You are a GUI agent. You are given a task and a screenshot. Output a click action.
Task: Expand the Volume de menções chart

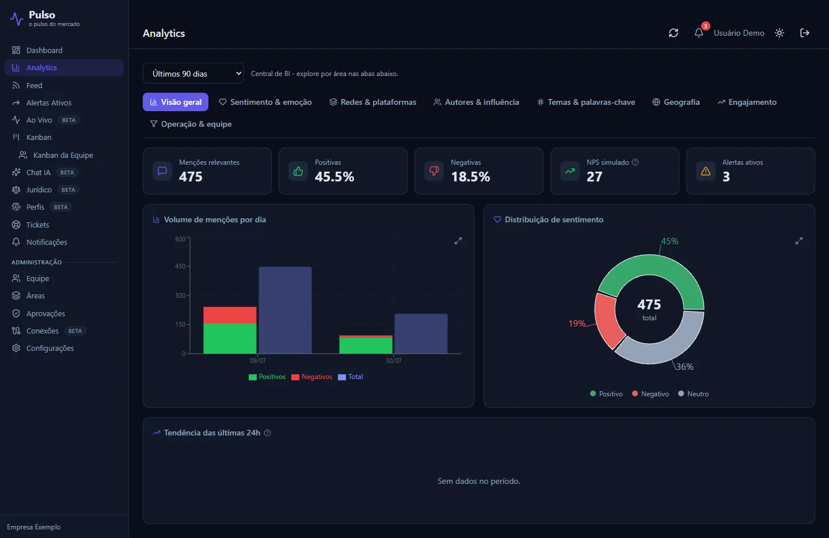pyautogui.click(x=458, y=241)
